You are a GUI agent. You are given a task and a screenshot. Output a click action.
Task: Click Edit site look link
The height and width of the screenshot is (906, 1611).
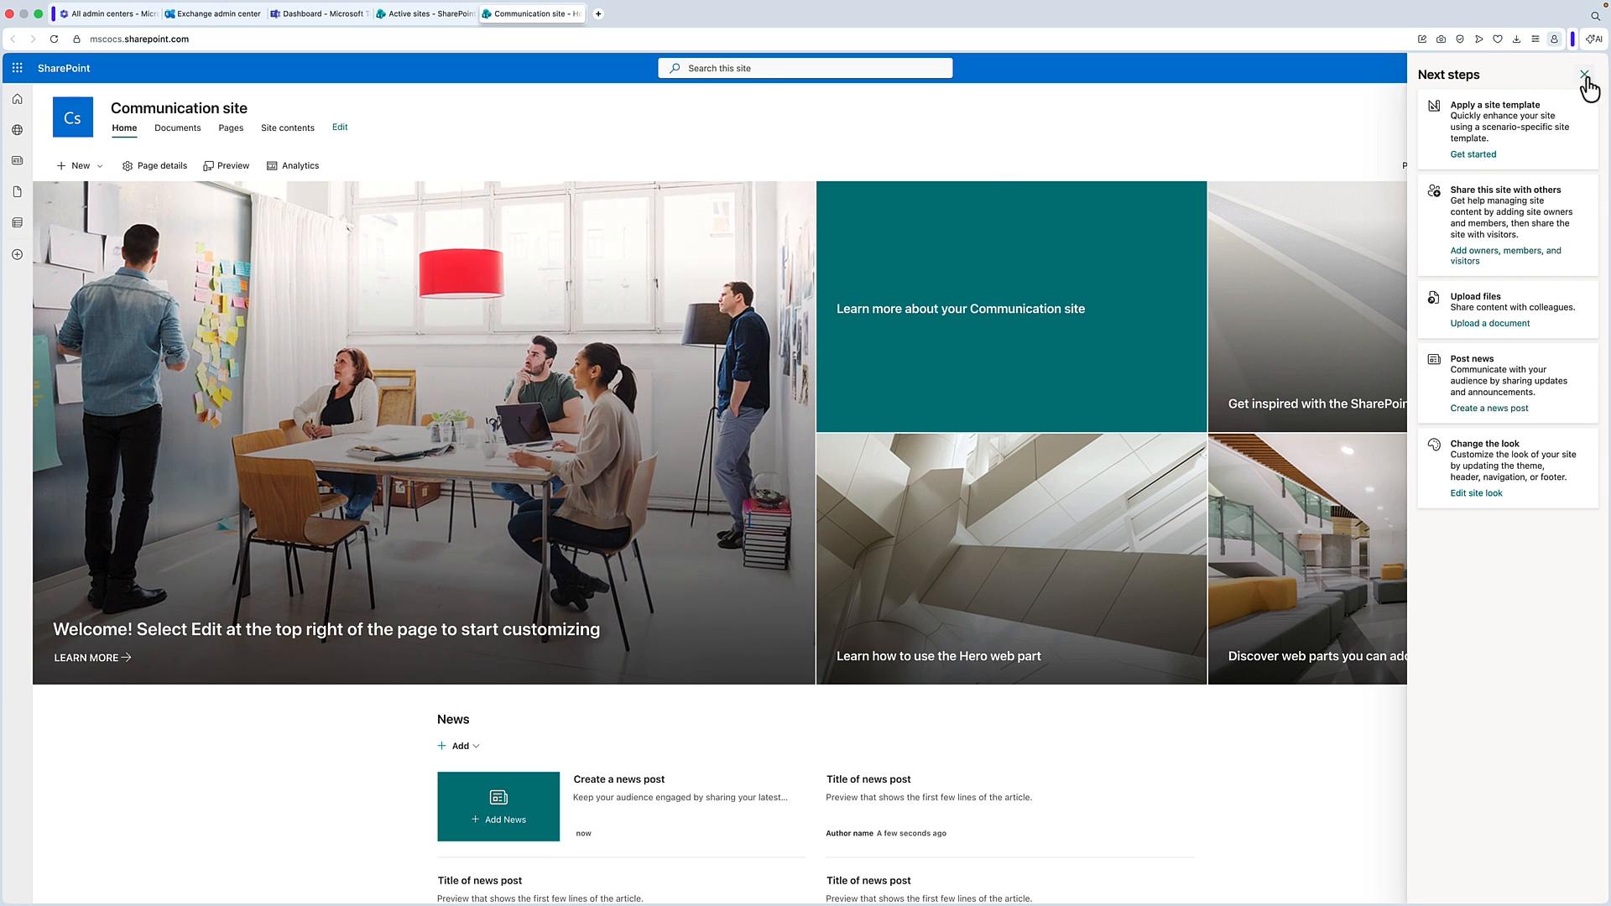[x=1476, y=493]
